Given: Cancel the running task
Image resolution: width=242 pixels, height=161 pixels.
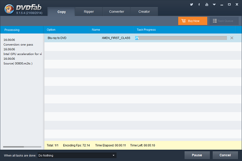Looking at the screenshot, I should click(225, 155).
